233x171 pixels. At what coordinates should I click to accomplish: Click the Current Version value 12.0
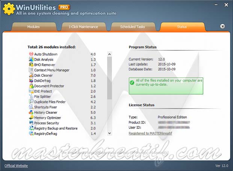coord(161,59)
